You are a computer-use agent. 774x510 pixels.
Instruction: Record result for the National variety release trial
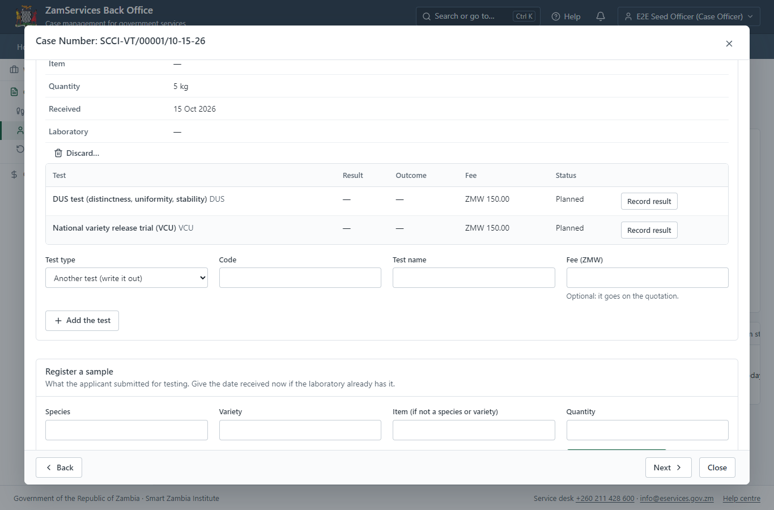coord(649,230)
